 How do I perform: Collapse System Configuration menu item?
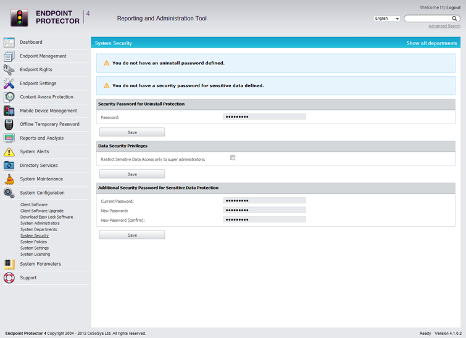point(42,193)
